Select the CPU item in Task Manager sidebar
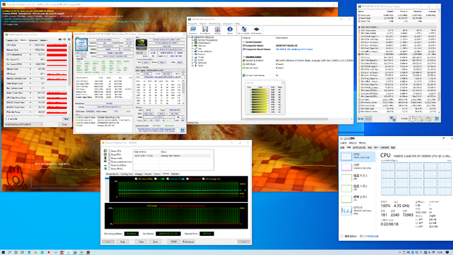 pos(358,156)
